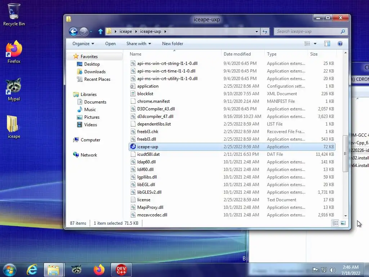Open Downloads in navigation pane
Viewport: 369px width, 277px height.
click(x=95, y=72)
